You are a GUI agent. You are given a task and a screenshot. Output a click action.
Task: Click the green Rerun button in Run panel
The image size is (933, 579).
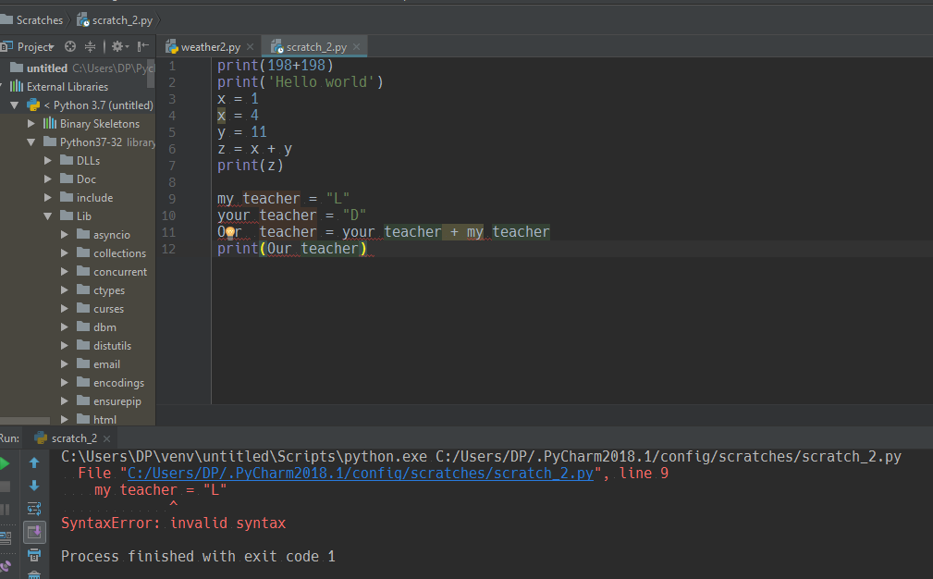4,462
